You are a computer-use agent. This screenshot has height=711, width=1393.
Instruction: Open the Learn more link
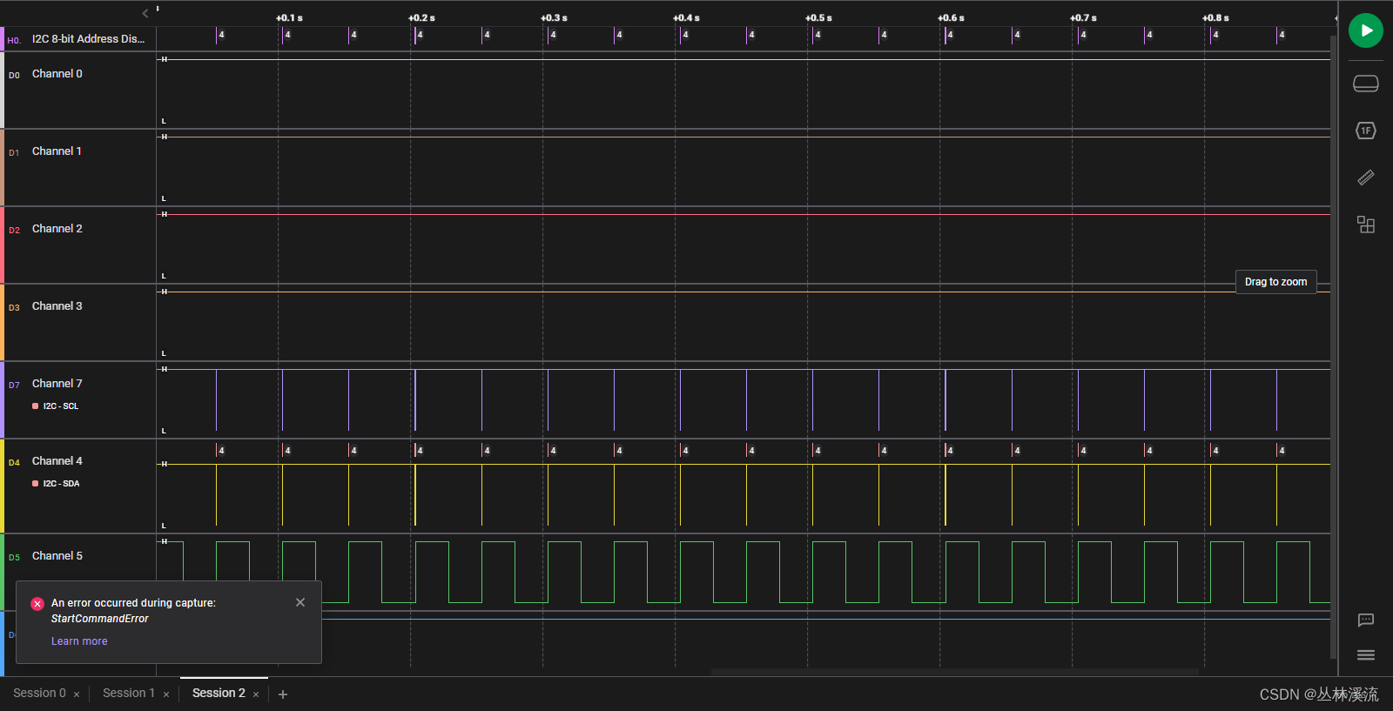[79, 641]
